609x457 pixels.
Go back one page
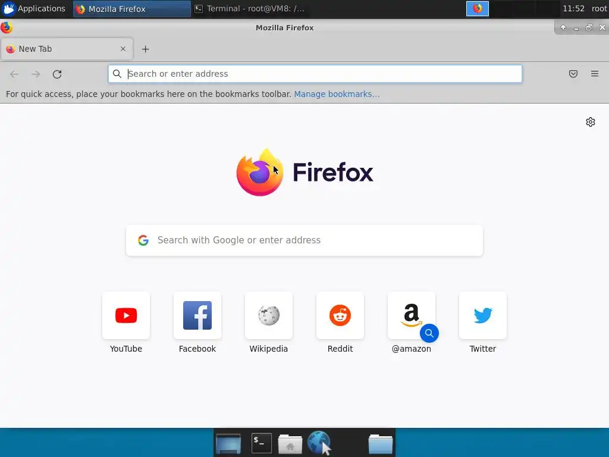click(14, 74)
